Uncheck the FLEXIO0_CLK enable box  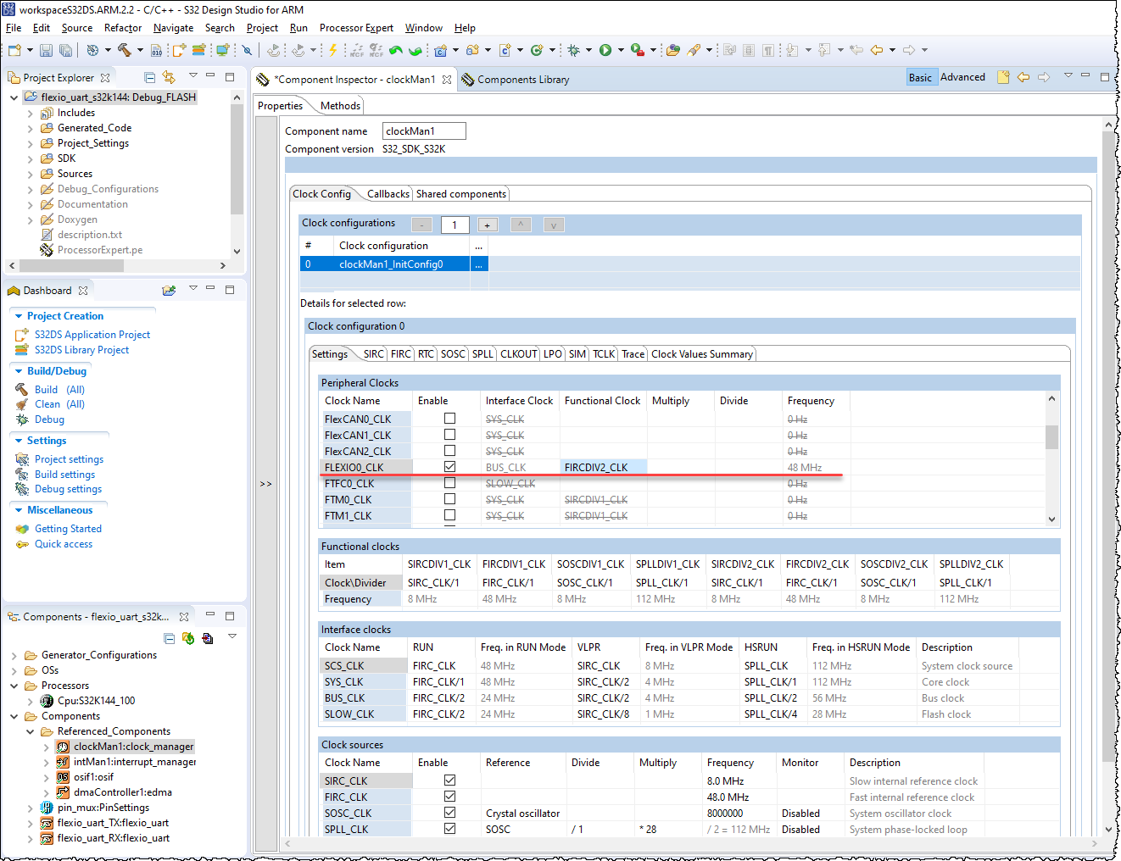click(x=449, y=466)
